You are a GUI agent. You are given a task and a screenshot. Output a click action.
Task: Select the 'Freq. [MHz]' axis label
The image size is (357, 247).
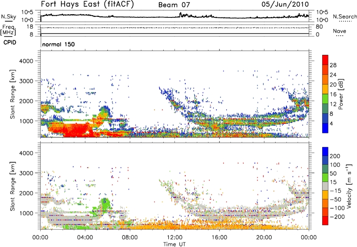click(8, 30)
